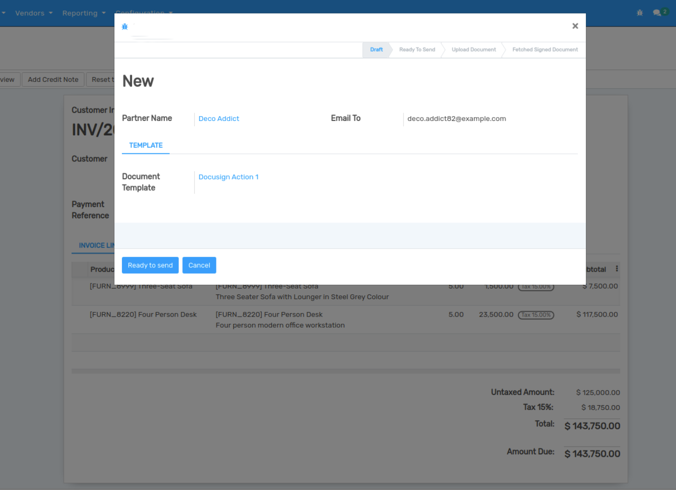Close the dialog with the X icon
The width and height of the screenshot is (676, 490).
575,26
